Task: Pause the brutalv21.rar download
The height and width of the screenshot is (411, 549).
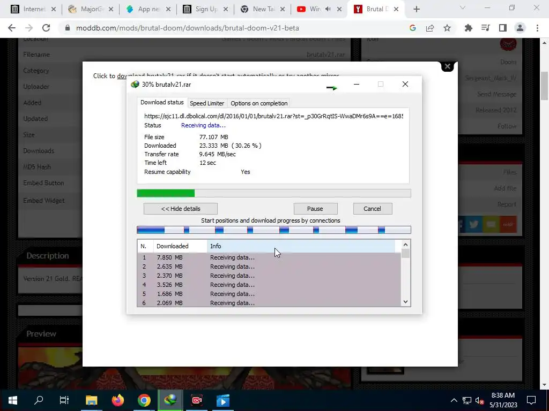Action: 315,209
